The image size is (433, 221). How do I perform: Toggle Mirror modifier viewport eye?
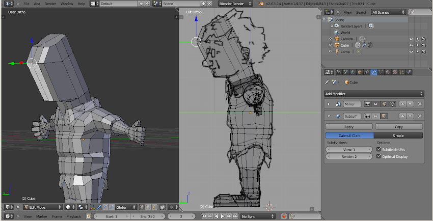pos(375,104)
